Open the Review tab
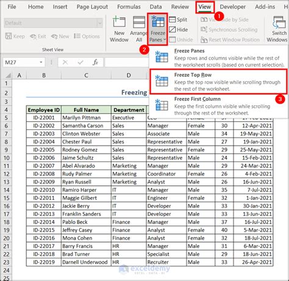 pos(180,7)
